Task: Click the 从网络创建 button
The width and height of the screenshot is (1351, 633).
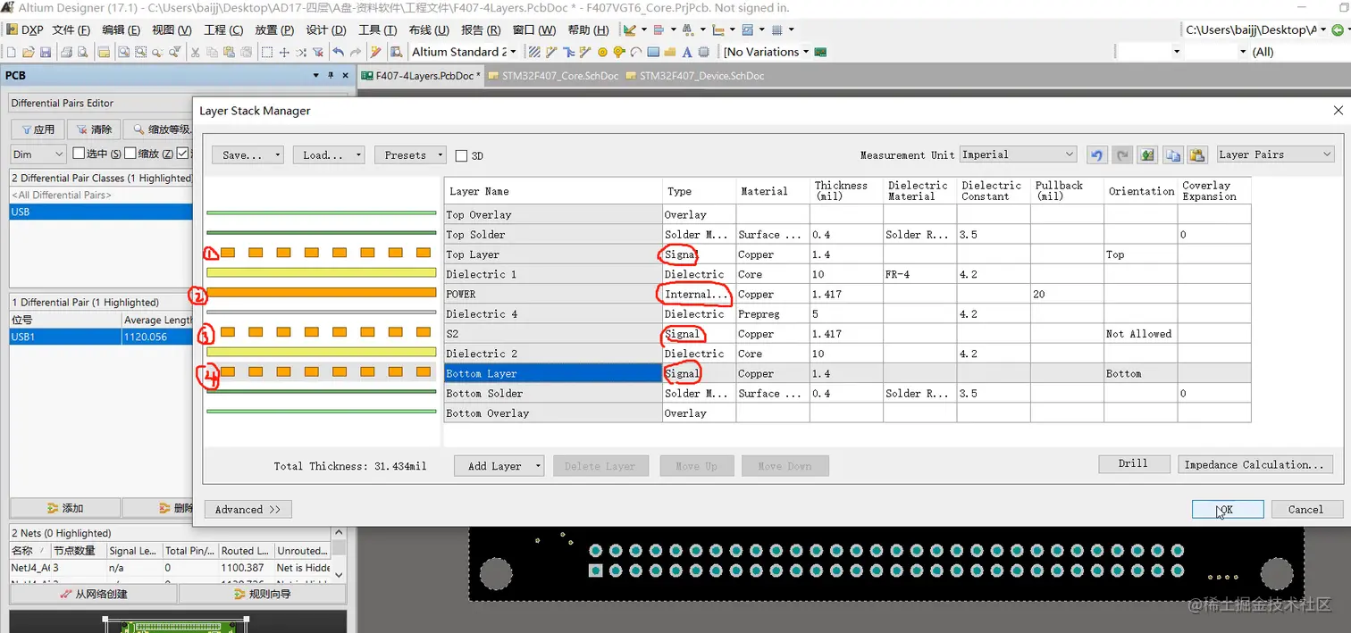Action: point(94,594)
